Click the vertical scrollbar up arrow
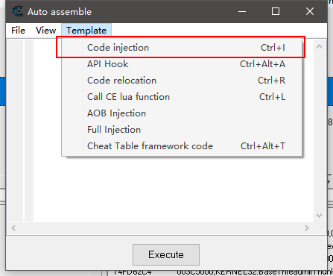This screenshot has width=333, height=276. (319, 46)
